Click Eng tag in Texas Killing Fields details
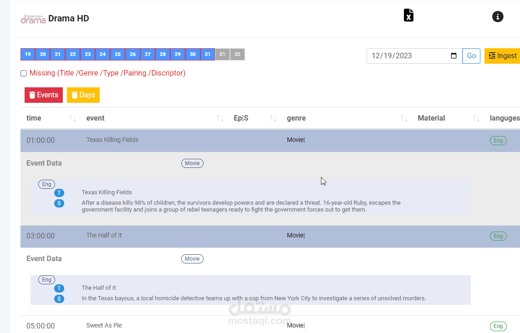This screenshot has width=520, height=333. tap(47, 184)
